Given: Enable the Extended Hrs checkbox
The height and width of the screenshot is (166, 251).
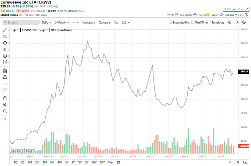Looking at the screenshot, I should tap(170, 22).
